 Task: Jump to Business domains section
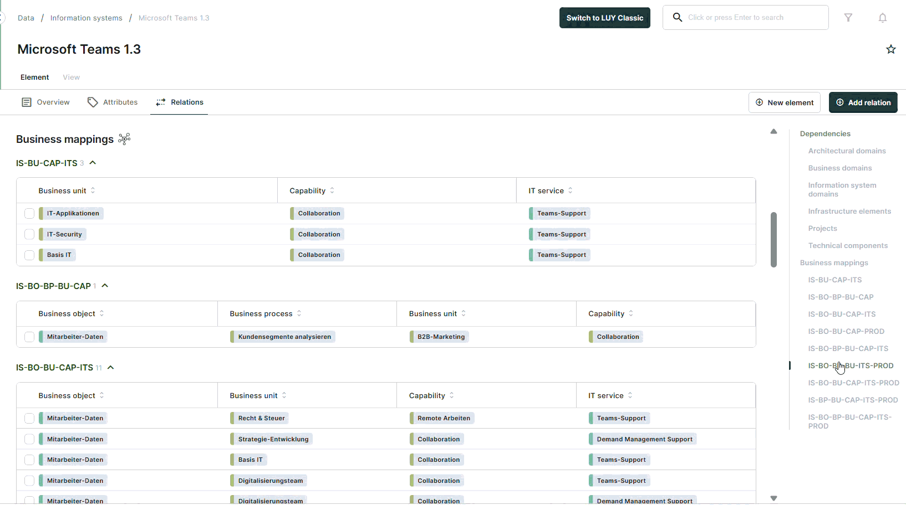pos(840,168)
